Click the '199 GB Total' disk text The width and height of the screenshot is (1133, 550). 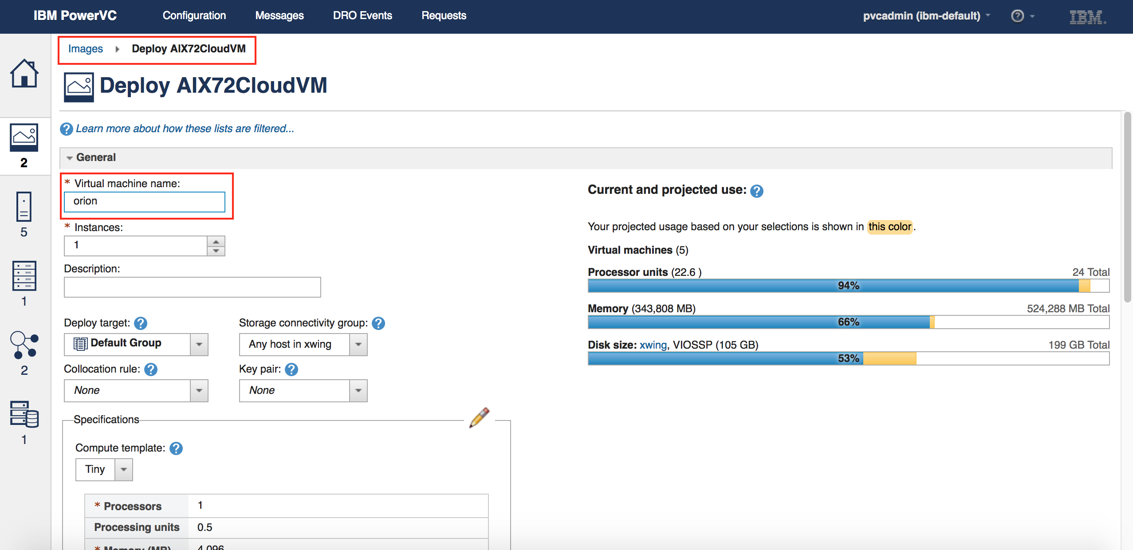point(1079,345)
